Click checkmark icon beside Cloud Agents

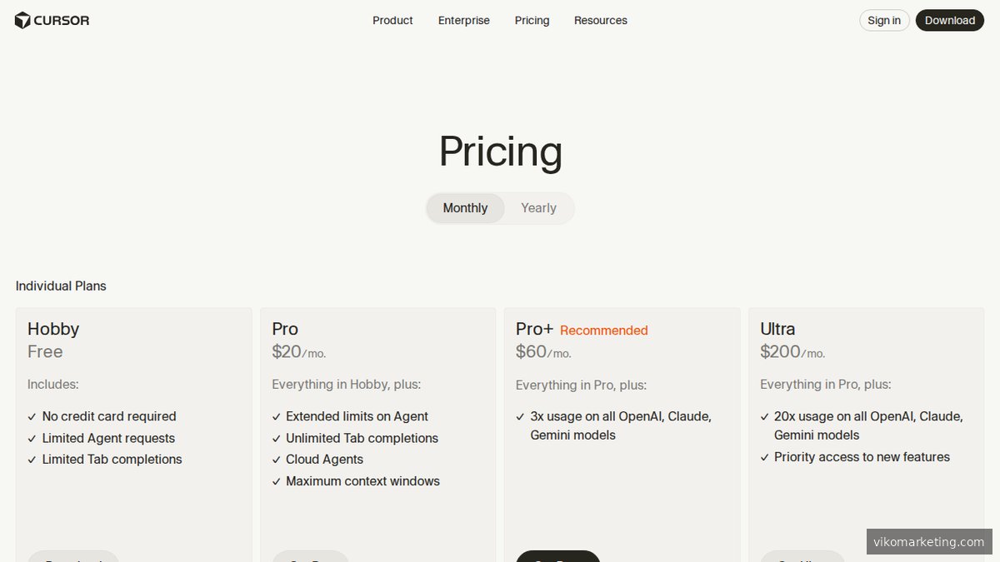tap(276, 460)
